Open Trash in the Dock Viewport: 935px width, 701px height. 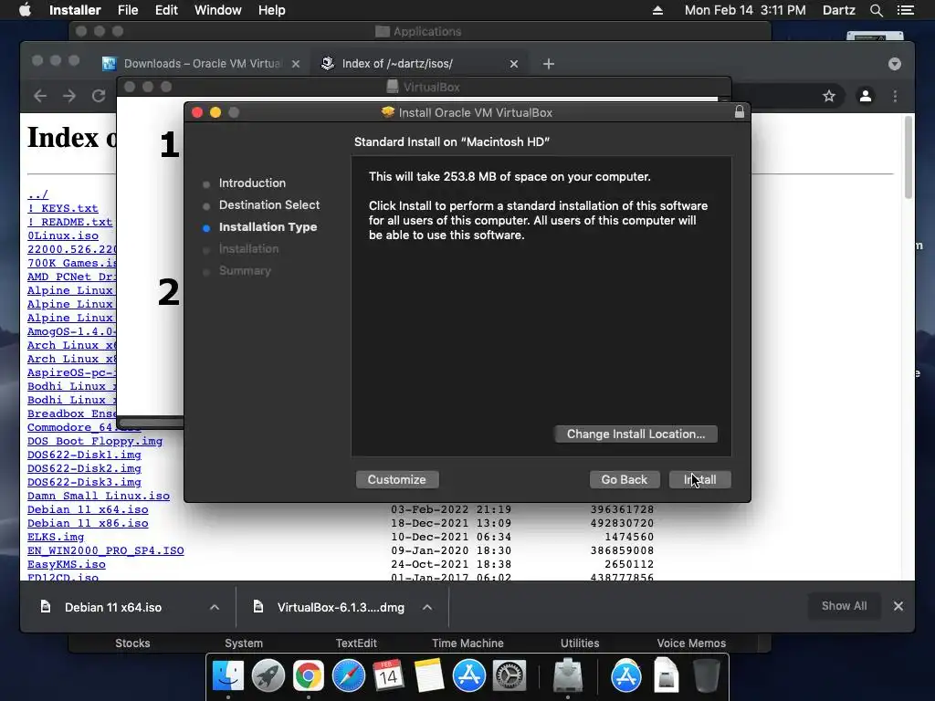[706, 676]
